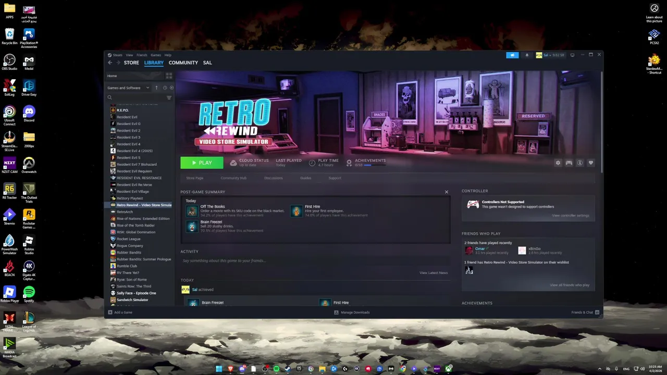Click the Add a Game plus icon
The width and height of the screenshot is (667, 375).
click(x=110, y=312)
